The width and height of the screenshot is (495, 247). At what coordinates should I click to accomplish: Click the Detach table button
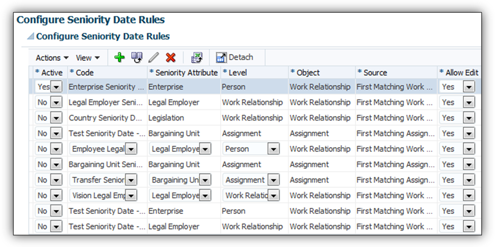point(235,57)
